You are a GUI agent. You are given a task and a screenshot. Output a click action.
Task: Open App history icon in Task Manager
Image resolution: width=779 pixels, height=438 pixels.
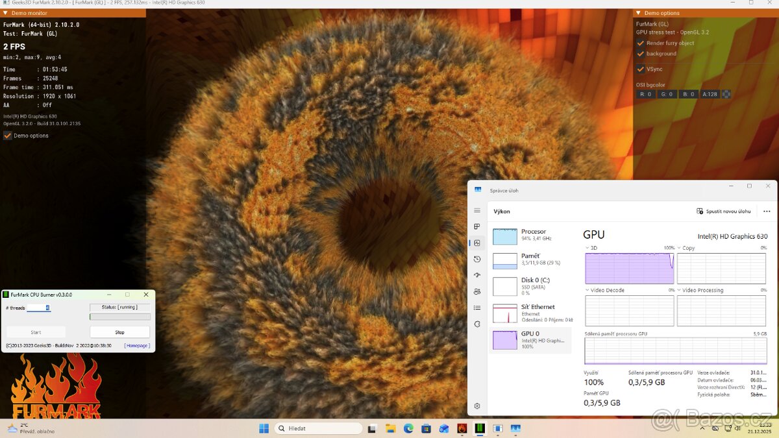coord(477,259)
